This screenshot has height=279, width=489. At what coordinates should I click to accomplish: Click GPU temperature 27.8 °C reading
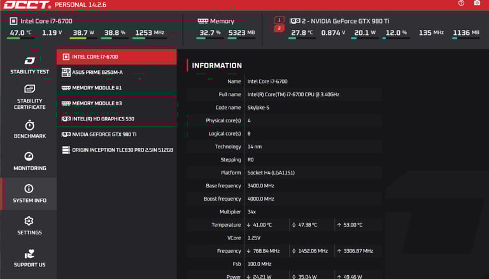point(302,32)
